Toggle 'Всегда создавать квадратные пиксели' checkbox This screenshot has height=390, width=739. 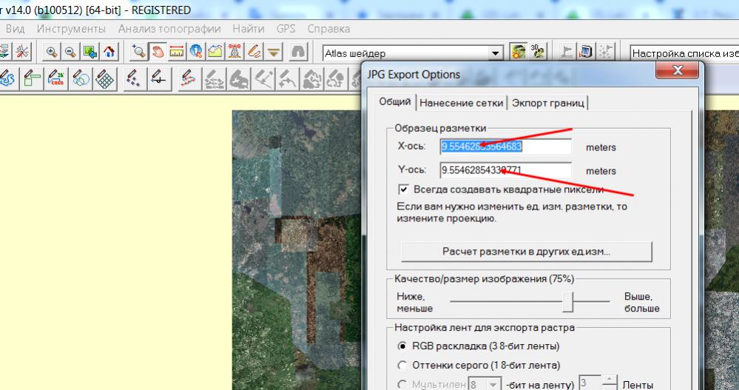pos(403,189)
